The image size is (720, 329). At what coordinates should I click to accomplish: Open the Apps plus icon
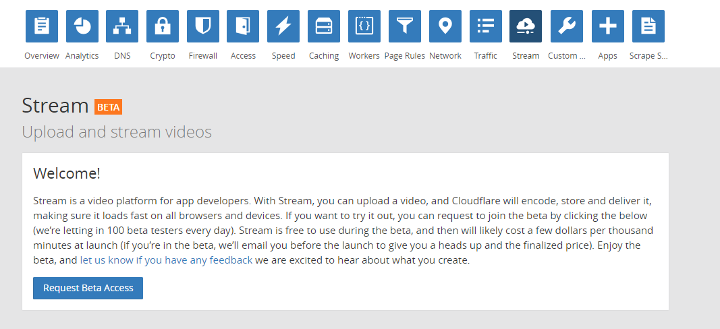click(x=607, y=26)
